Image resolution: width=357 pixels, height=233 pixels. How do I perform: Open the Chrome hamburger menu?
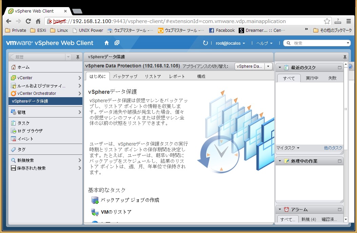[x=349, y=21]
